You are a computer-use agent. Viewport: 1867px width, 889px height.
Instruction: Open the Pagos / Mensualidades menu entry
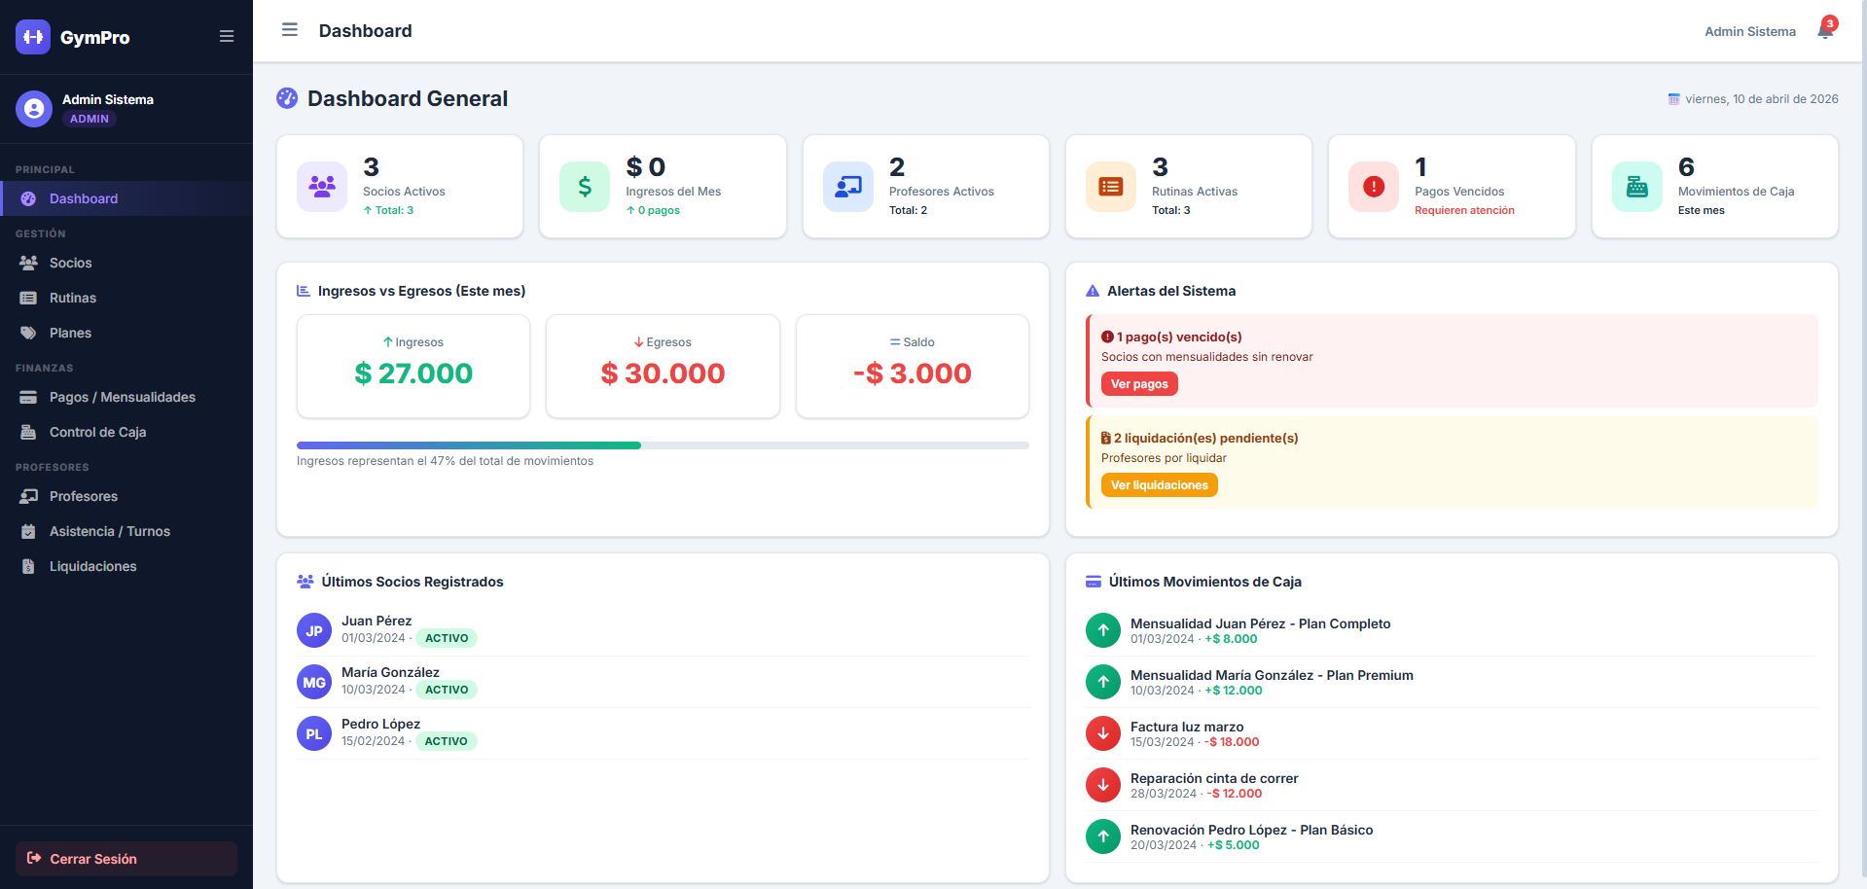123,397
